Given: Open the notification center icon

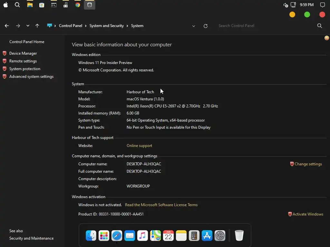Looking at the screenshot, I should [322, 5].
